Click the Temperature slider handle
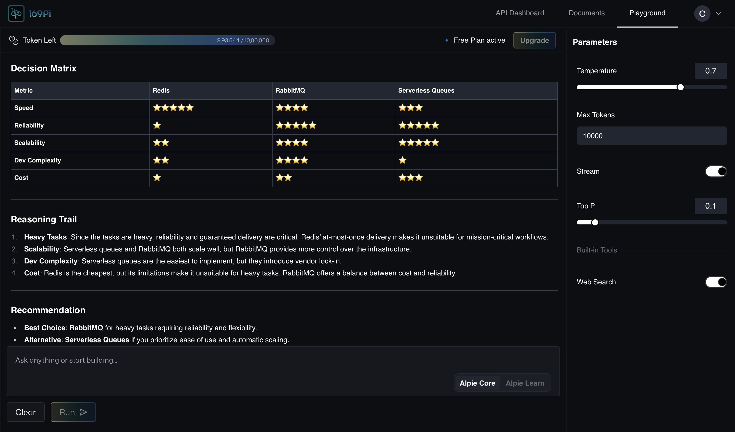The image size is (735, 432). (x=680, y=87)
